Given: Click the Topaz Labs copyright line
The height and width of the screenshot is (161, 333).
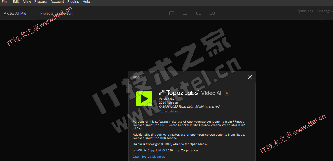Looking at the screenshot, I should click(x=189, y=106).
